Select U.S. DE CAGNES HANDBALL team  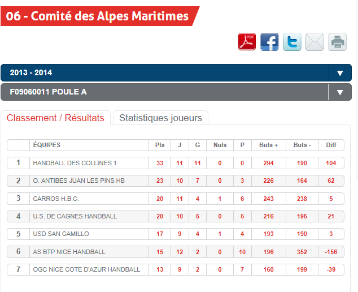pyautogui.click(x=75, y=216)
